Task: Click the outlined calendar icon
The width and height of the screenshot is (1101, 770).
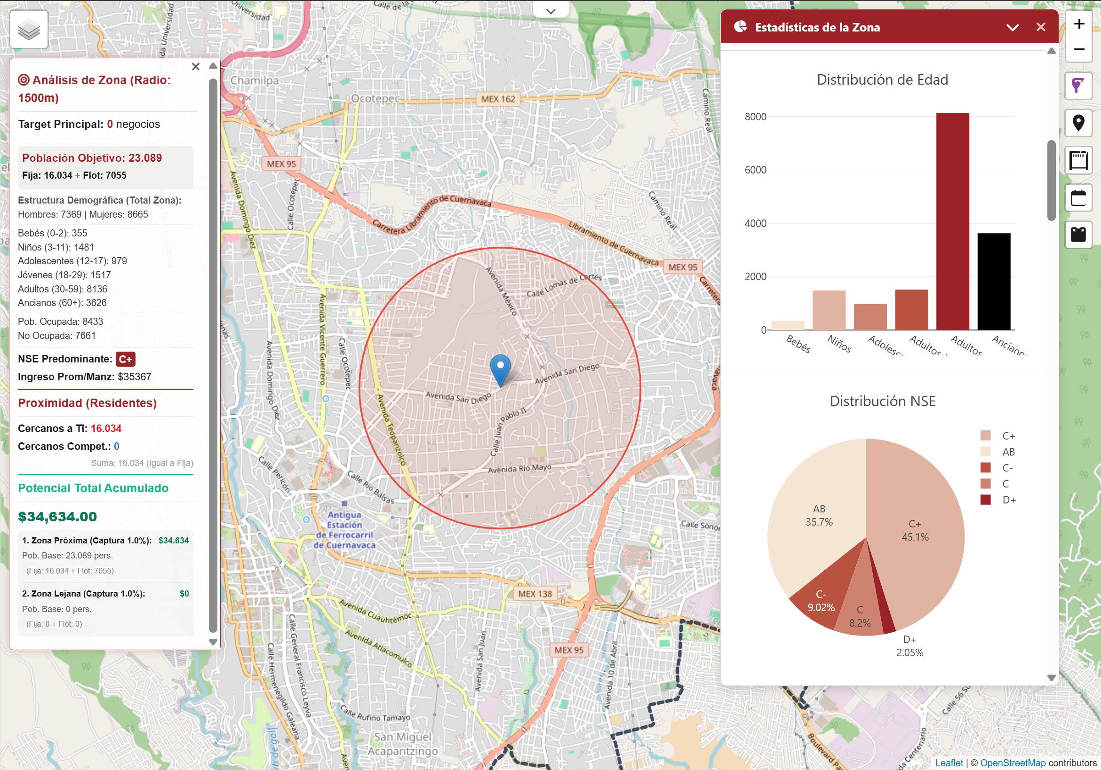Action: coord(1078,198)
